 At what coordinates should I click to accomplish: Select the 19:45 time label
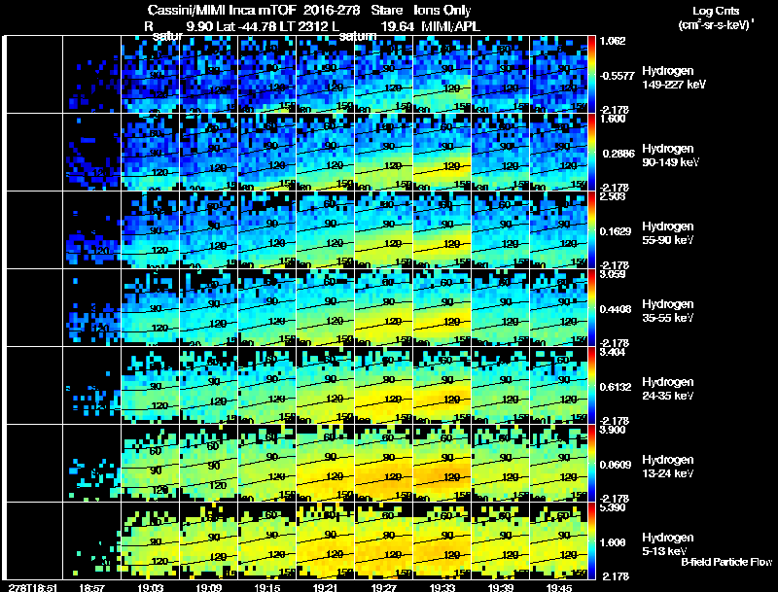pyautogui.click(x=559, y=587)
